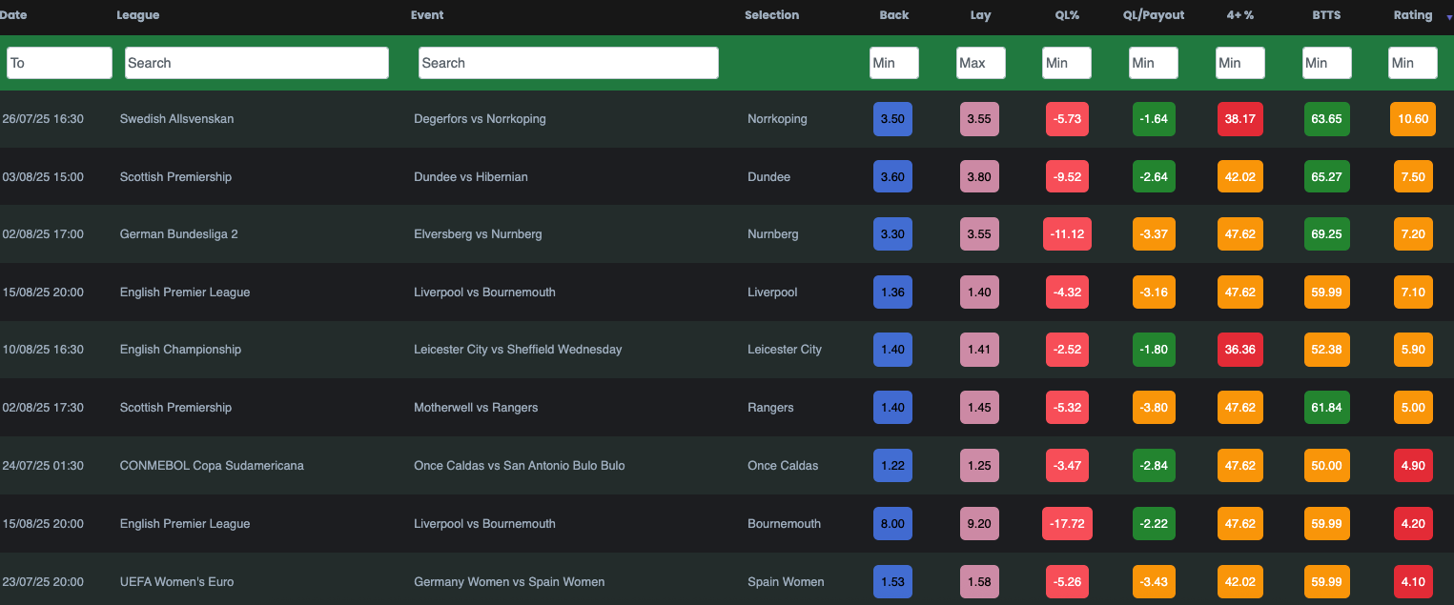The image size is (1454, 605).
Task: Click the 10/08/25 16:30 date cell
Action: 43,350
